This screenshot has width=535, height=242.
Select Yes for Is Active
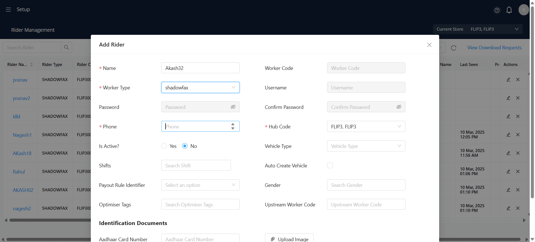(164, 146)
